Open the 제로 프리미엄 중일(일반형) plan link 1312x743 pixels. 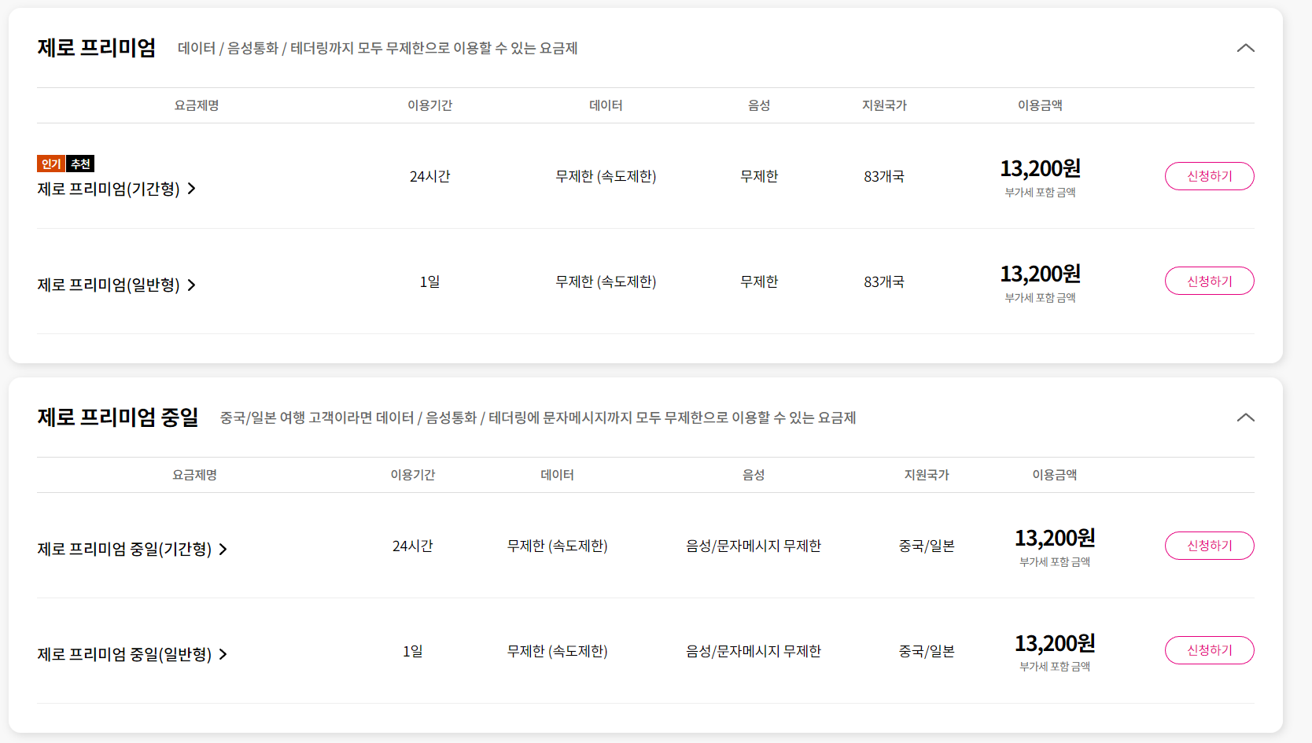point(124,654)
